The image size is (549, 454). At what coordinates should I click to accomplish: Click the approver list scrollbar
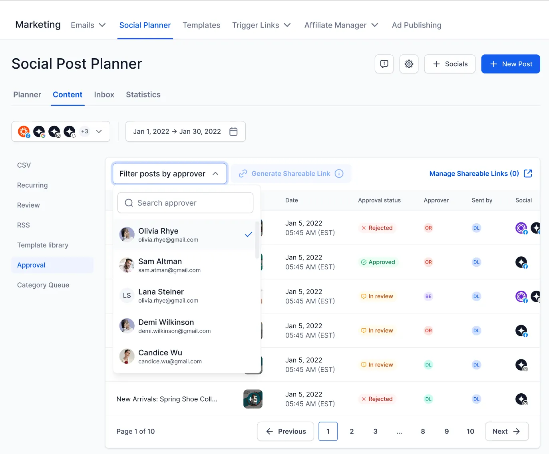pyautogui.click(x=257, y=240)
